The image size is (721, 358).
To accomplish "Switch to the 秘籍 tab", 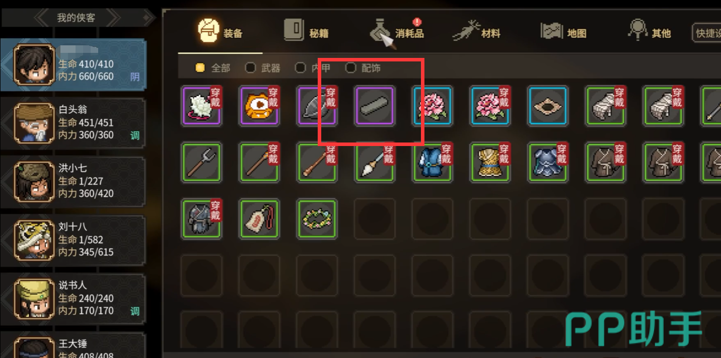I will pos(307,33).
